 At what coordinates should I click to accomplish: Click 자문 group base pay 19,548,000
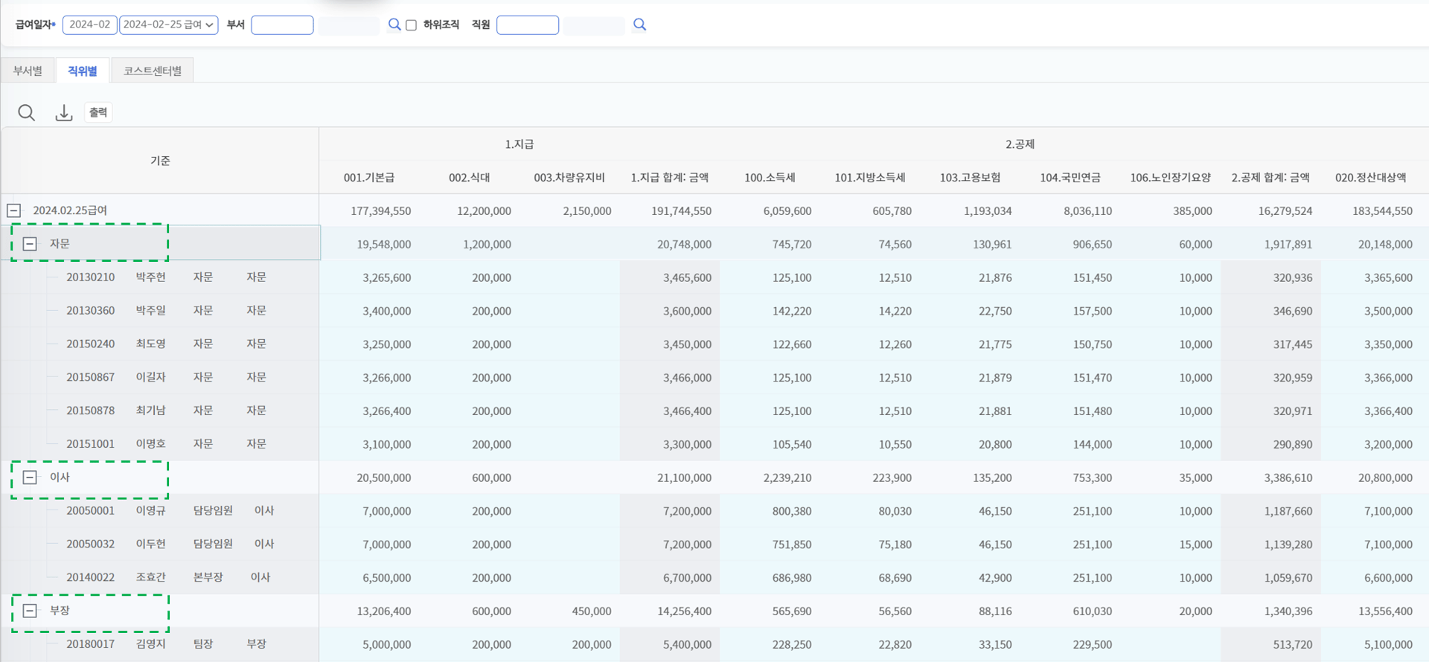pos(383,244)
